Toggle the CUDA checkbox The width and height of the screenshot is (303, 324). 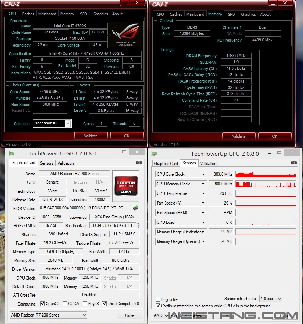65,303
